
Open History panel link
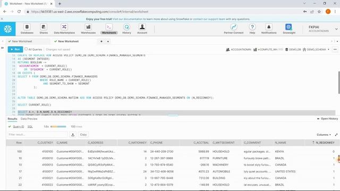327,119
